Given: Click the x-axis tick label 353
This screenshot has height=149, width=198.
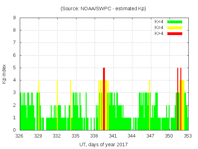Looking at the screenshot, I should click(188, 136).
